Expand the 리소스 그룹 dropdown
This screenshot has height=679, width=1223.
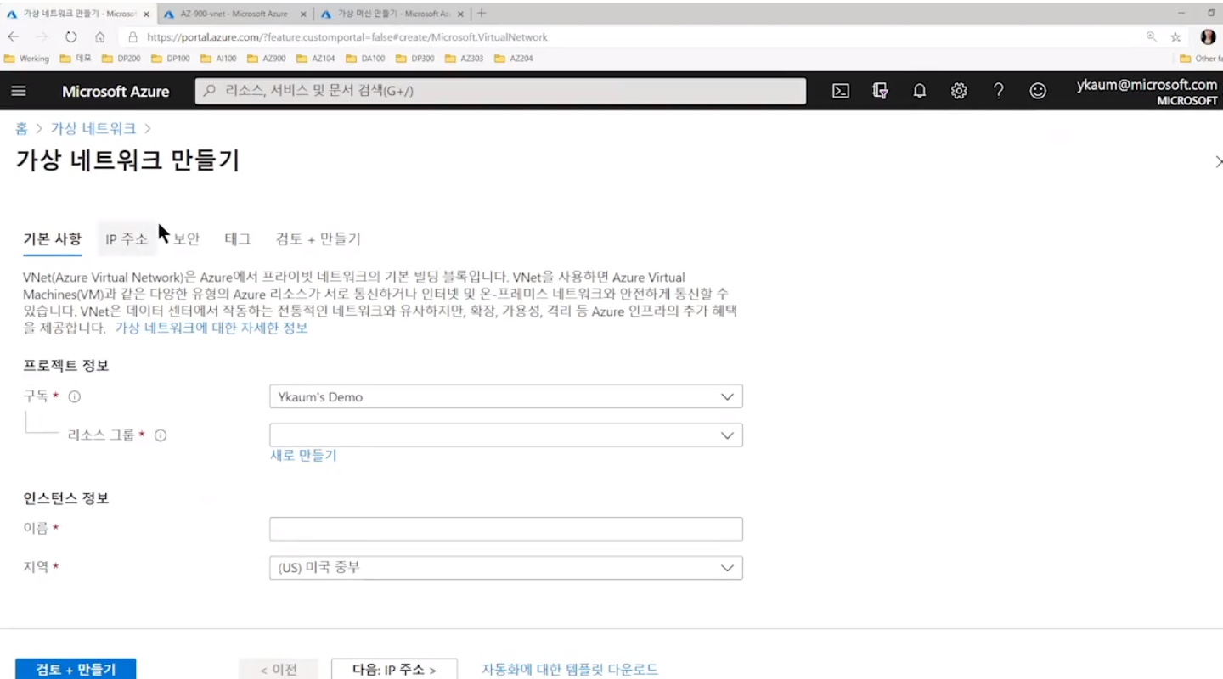click(x=506, y=435)
